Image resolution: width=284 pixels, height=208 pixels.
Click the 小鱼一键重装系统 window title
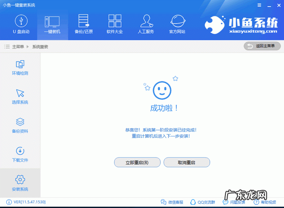(19, 5)
